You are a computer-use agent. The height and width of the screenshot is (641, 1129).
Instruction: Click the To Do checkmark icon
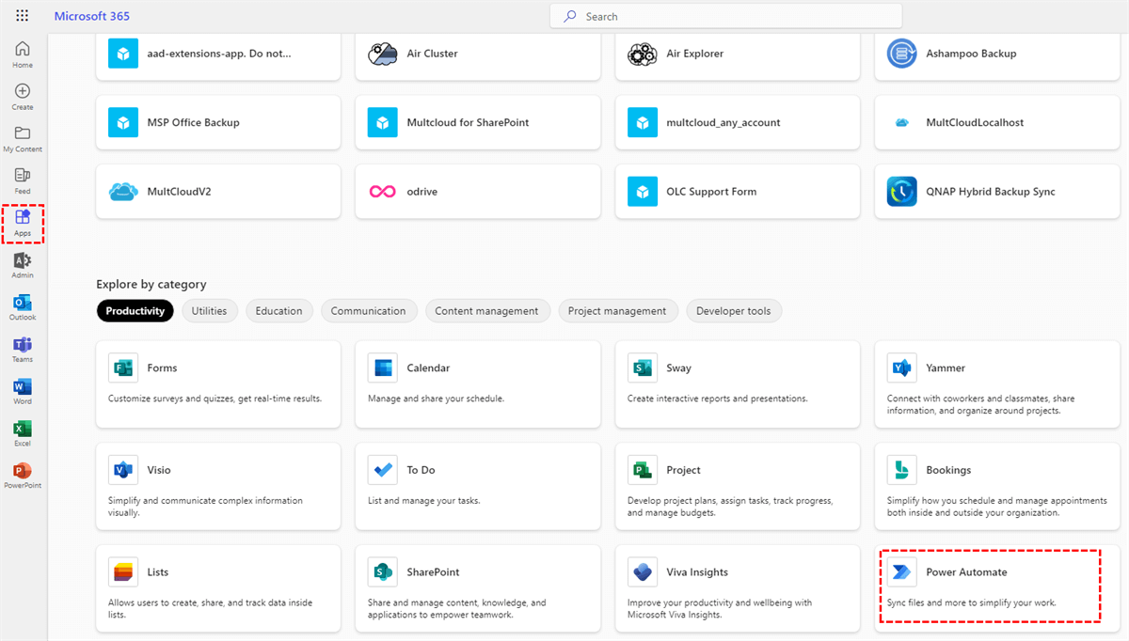(x=383, y=470)
